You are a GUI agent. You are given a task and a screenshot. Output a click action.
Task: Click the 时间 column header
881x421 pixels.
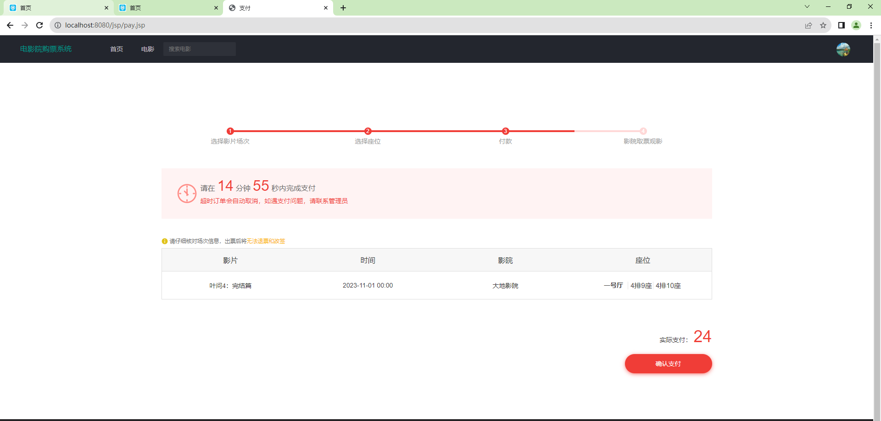coord(368,260)
